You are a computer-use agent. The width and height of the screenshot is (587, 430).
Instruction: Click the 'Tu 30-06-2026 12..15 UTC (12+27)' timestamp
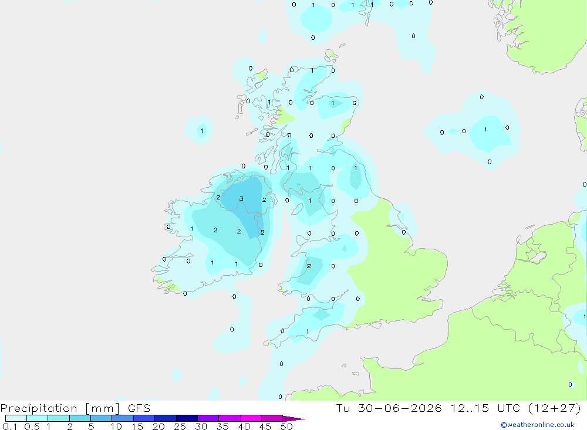tap(458, 408)
